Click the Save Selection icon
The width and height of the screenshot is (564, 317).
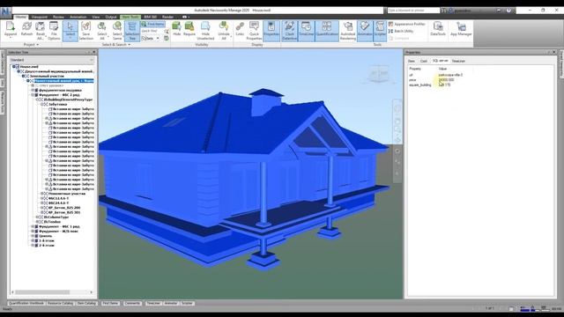point(86,30)
